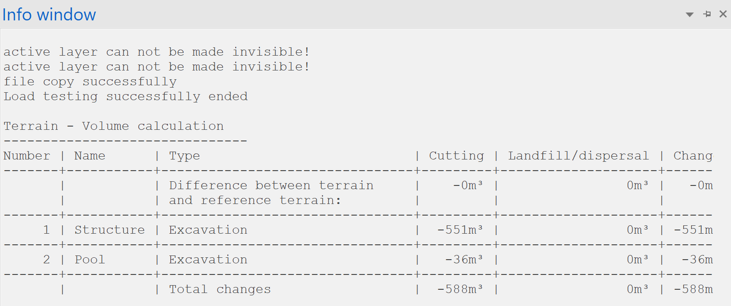Select the 'file copy successfully' message line
Viewport: 731px width, 306px height.
(x=90, y=81)
